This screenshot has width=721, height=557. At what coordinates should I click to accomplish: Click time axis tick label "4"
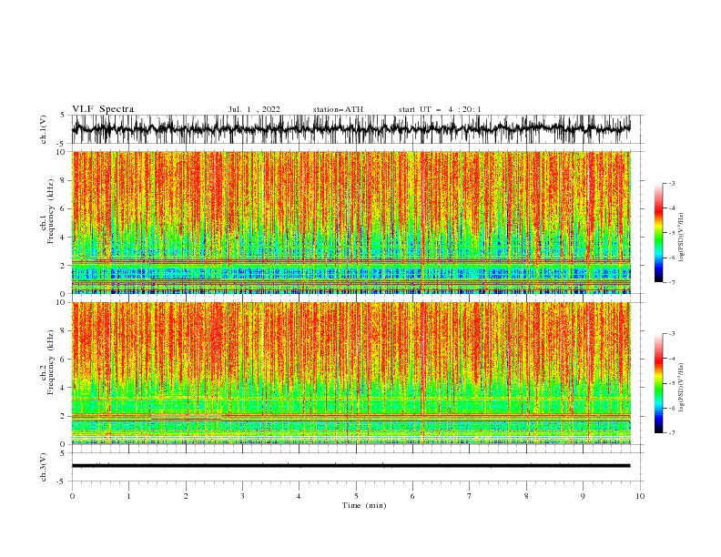pyautogui.click(x=300, y=496)
